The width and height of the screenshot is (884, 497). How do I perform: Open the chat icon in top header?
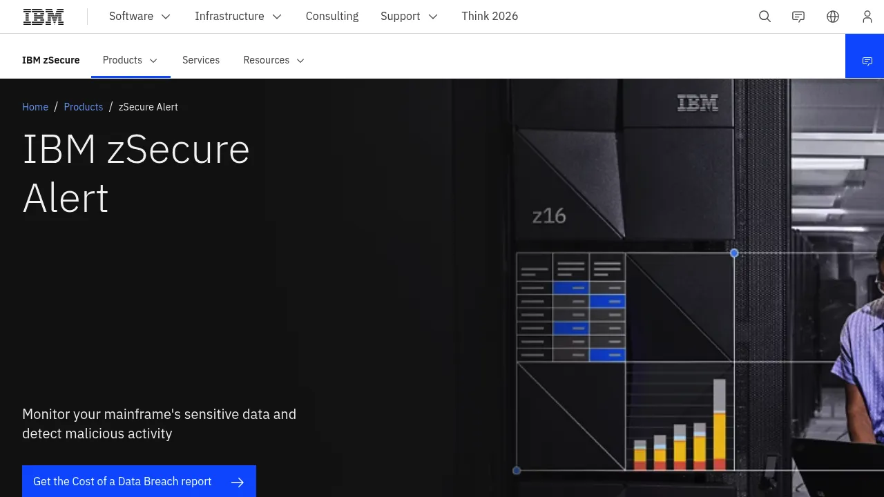pos(798,17)
